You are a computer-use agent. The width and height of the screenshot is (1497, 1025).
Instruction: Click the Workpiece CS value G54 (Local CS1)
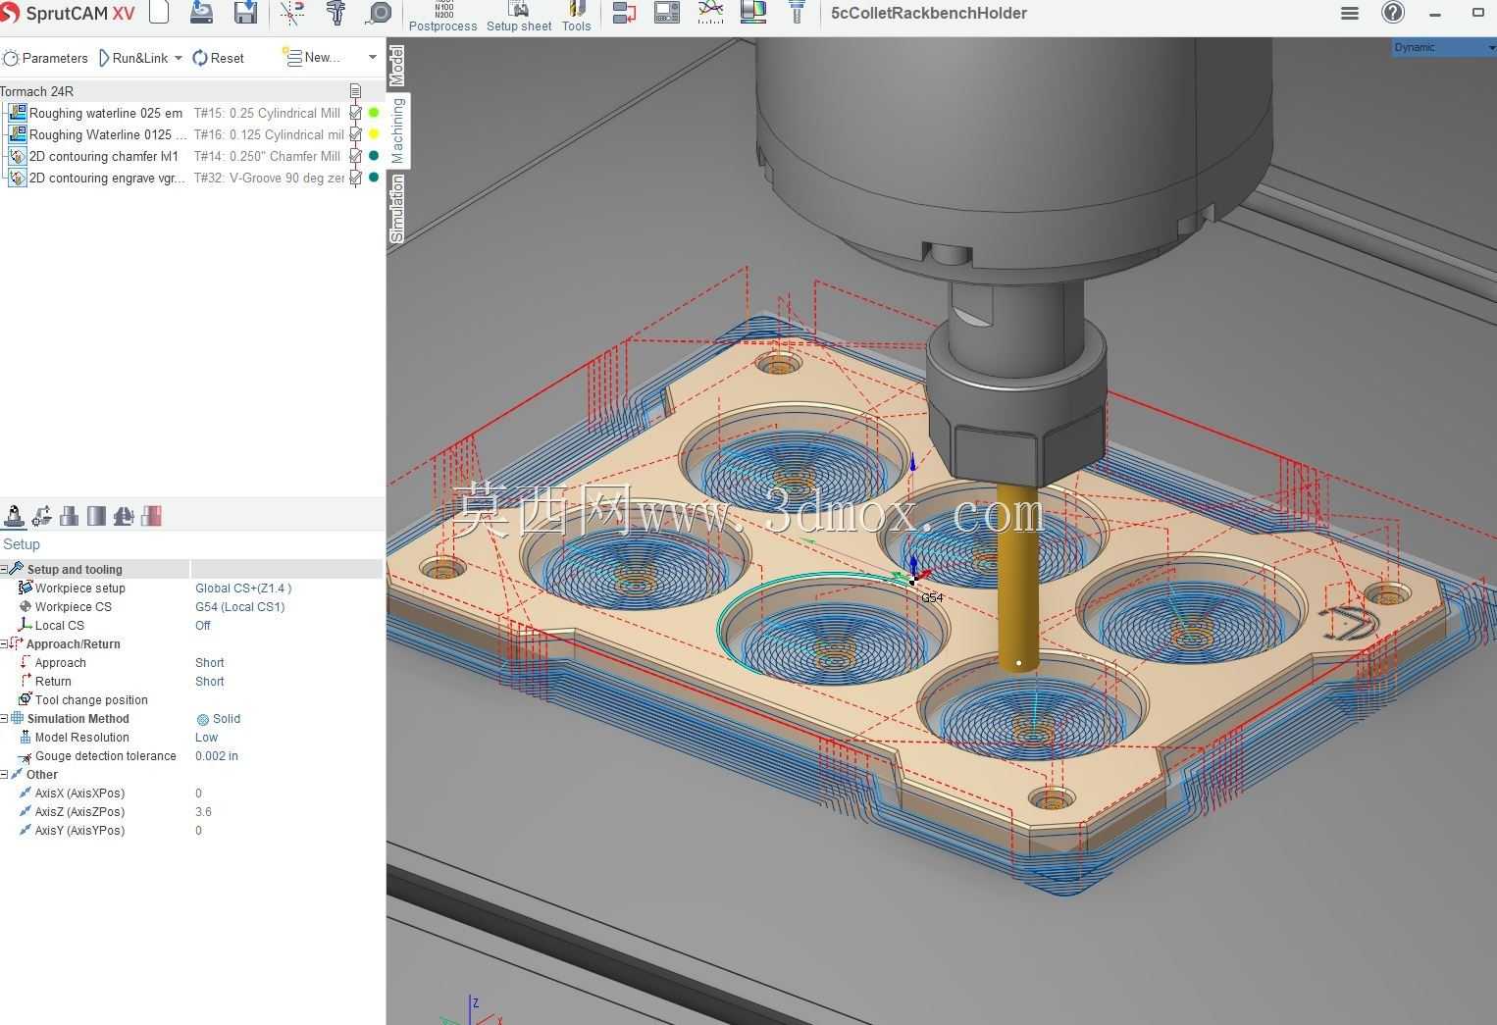(x=240, y=606)
